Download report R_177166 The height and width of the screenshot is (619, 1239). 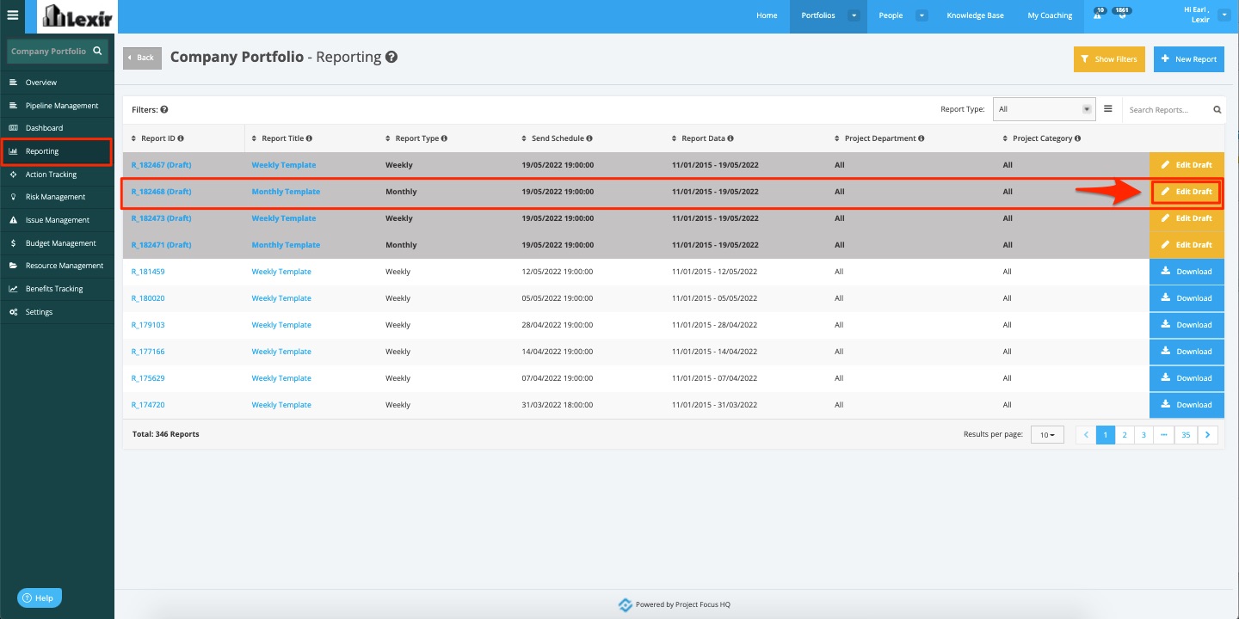pos(1187,352)
